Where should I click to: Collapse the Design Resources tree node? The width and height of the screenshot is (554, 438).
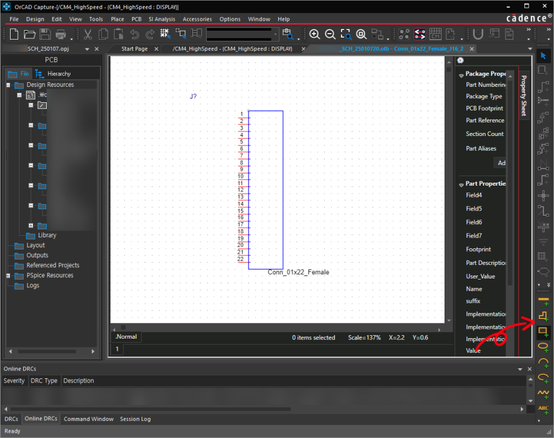click(x=8, y=85)
